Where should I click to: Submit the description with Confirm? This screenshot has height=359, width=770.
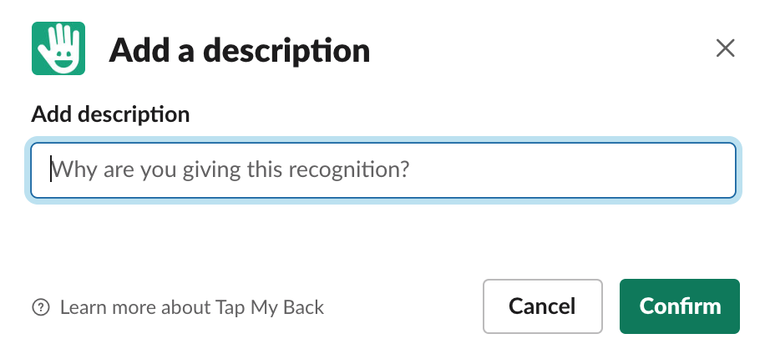pos(680,306)
